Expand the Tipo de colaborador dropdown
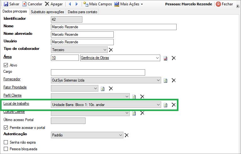This screenshot has height=154, width=241. pos(105,50)
